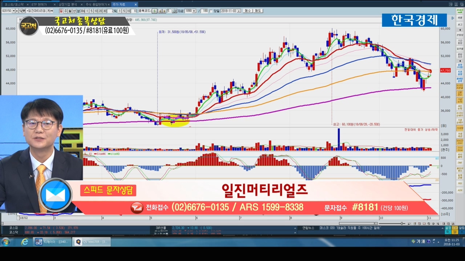This screenshot has width=465, height=261.
Task: Toggle the MACD OSC indicator
Action: coord(460,142)
